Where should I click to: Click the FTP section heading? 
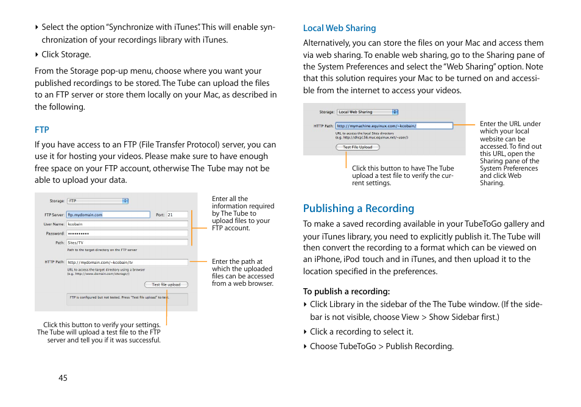42,130
